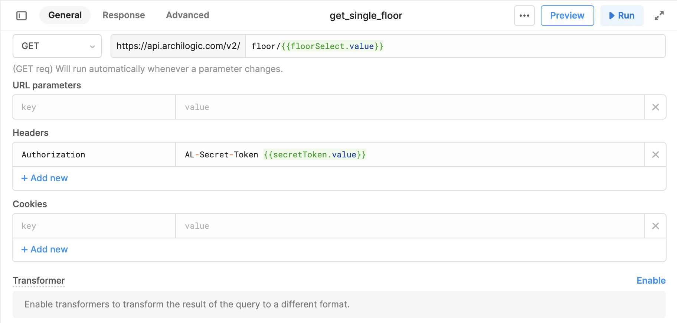Add new cookie row
Viewport: 677px width, 323px height.
pyautogui.click(x=45, y=249)
